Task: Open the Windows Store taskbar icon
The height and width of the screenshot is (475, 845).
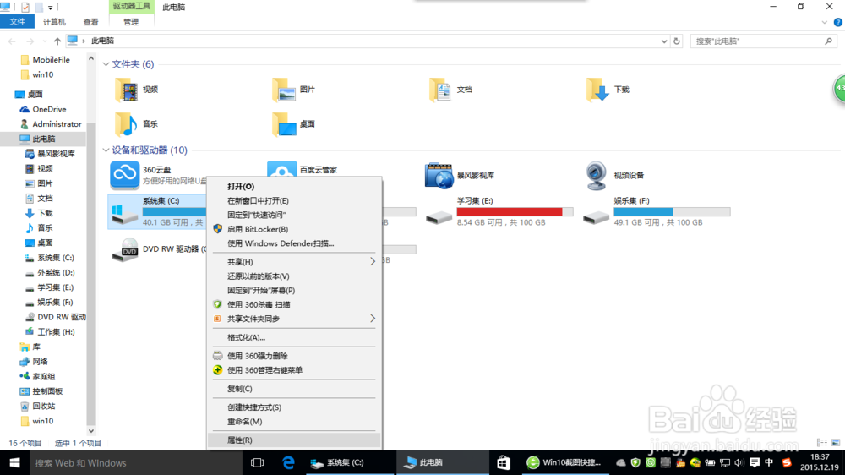Action: point(504,462)
